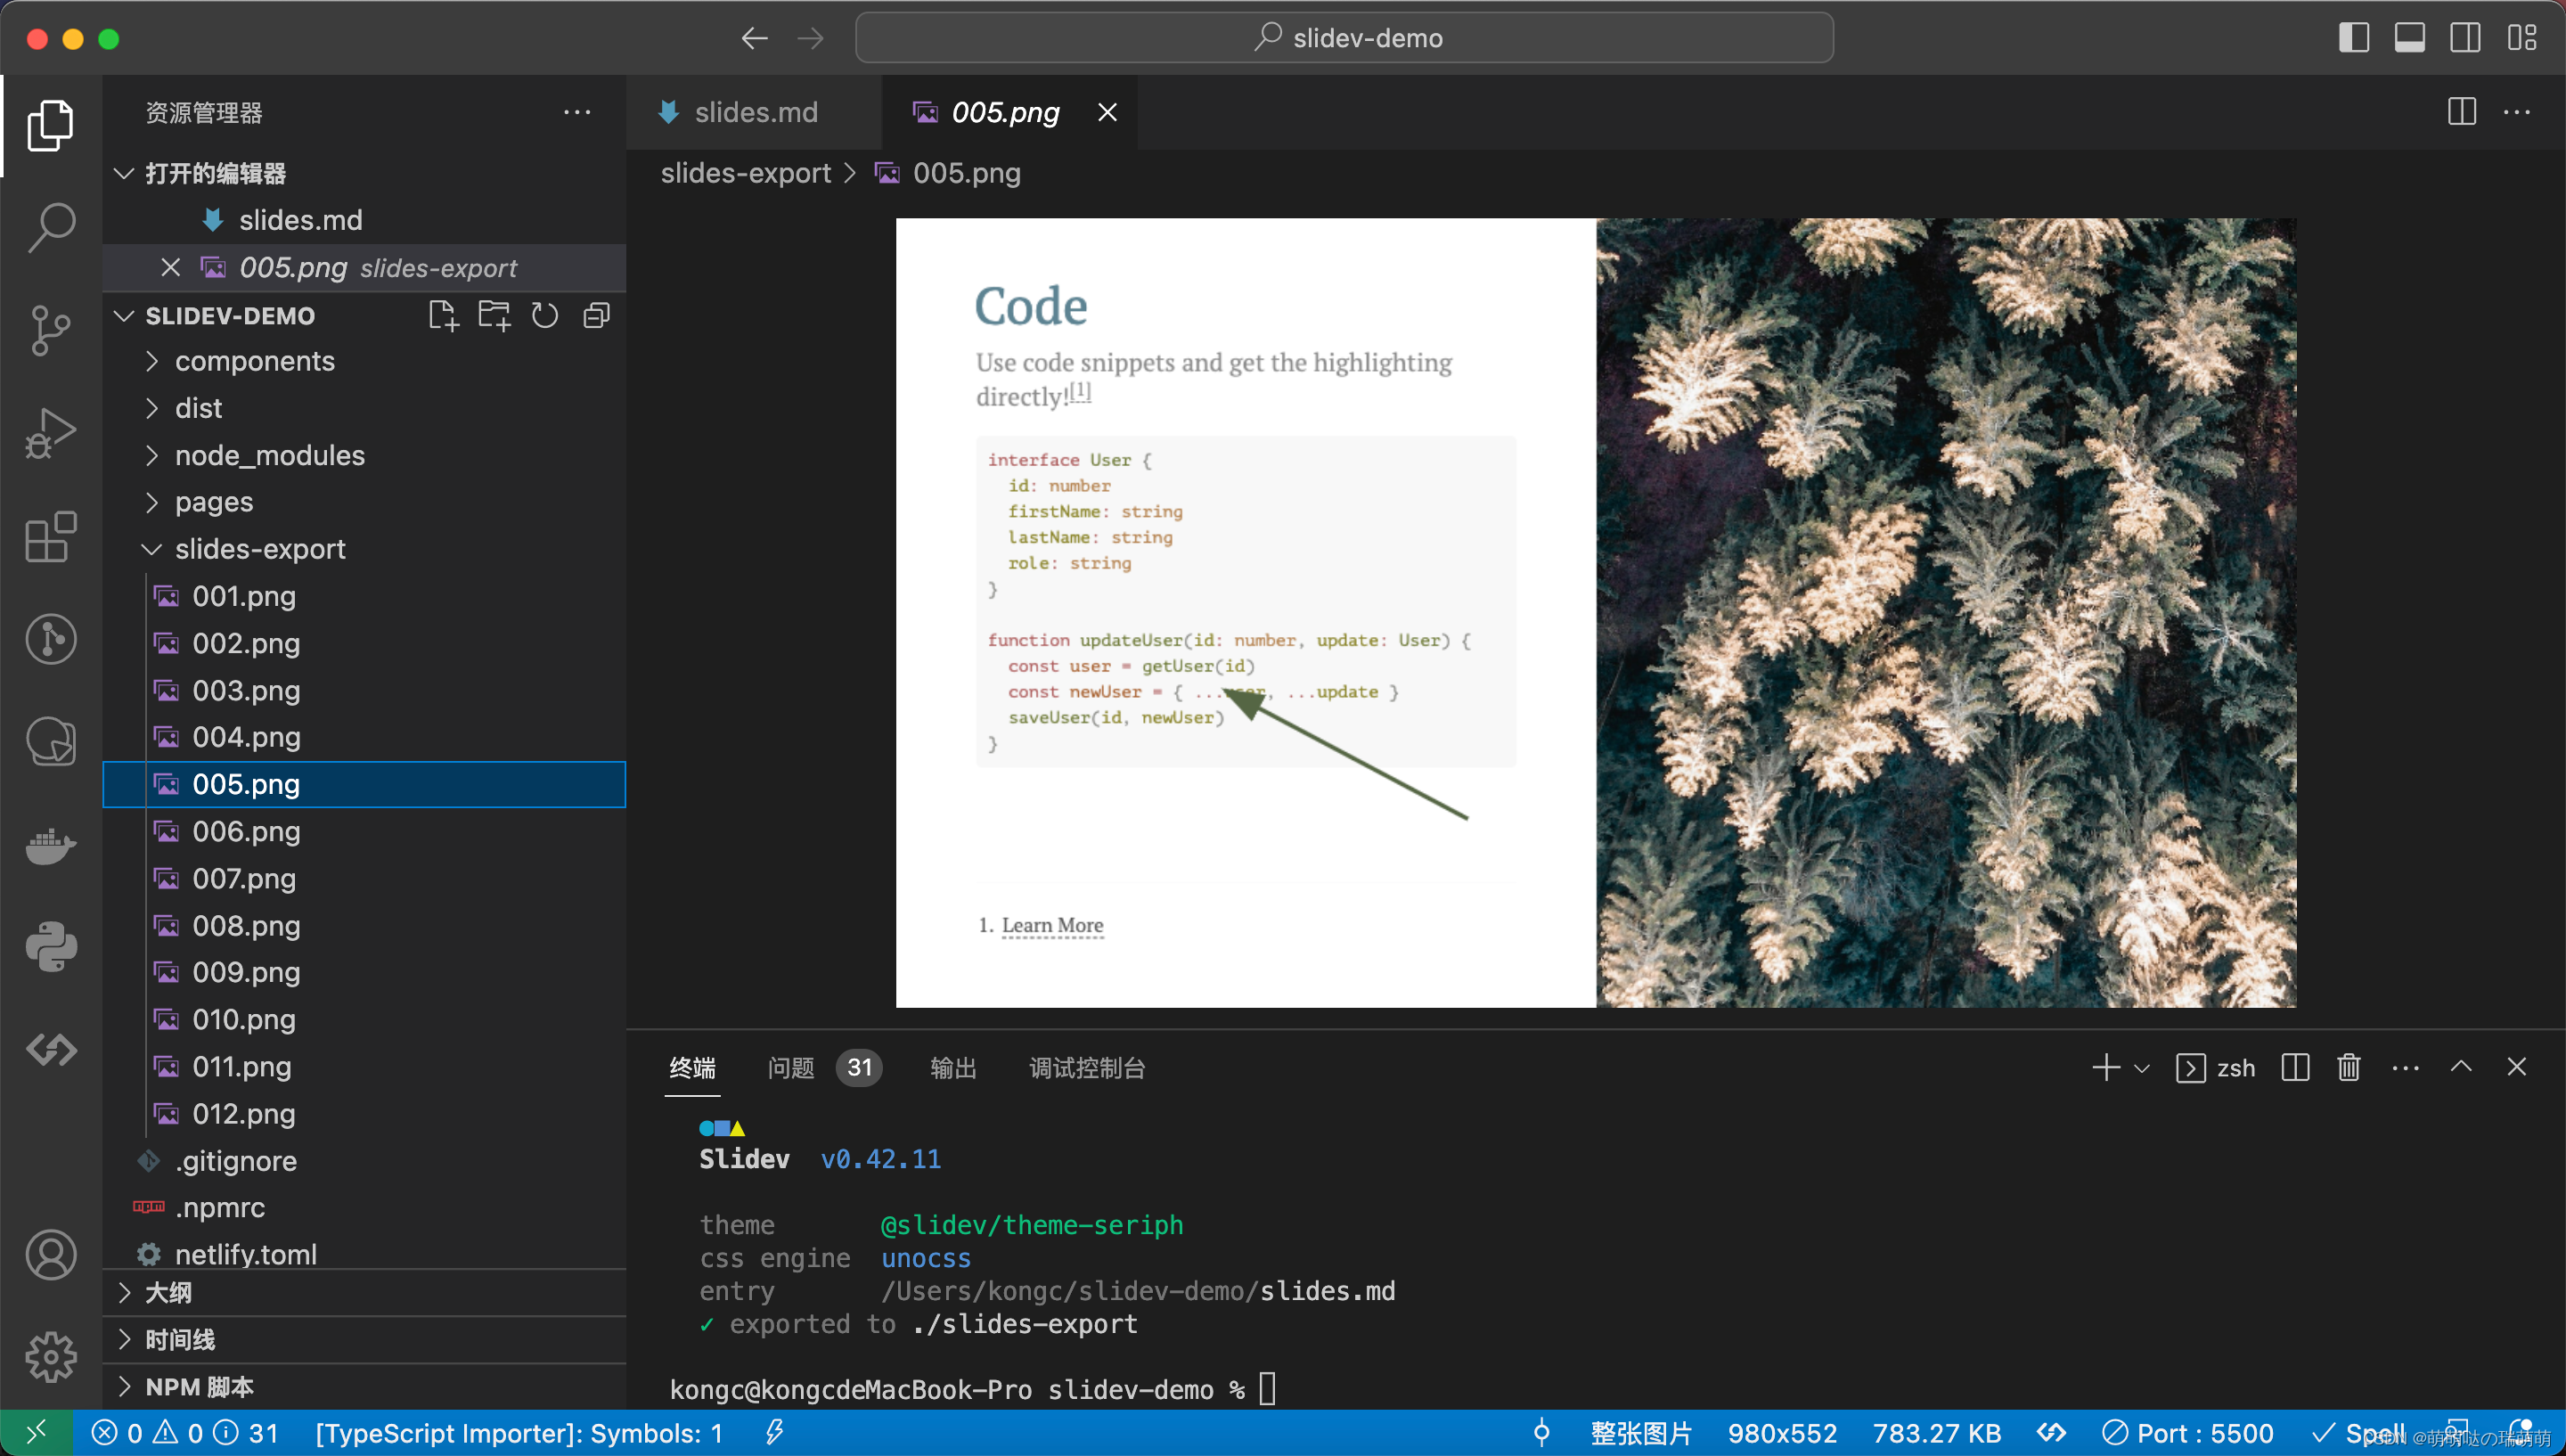The height and width of the screenshot is (1456, 2566).
Task: Open the Search view in activity bar
Action: (x=50, y=227)
